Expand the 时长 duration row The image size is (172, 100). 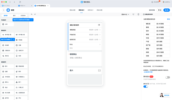point(85,45)
